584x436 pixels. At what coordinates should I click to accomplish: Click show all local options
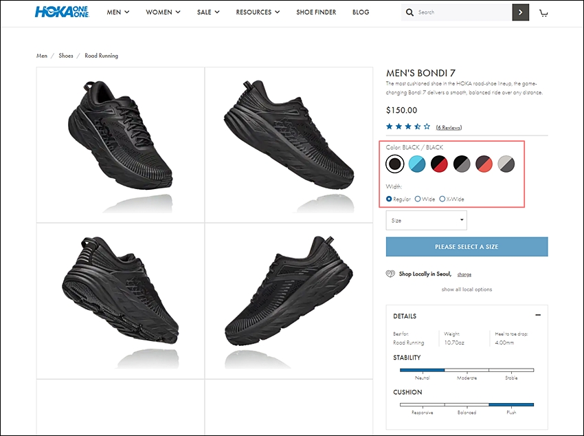click(467, 289)
